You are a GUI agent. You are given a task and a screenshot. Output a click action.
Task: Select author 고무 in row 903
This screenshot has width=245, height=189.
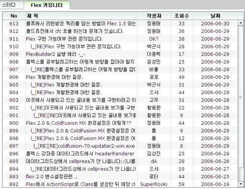[x=154, y=100]
